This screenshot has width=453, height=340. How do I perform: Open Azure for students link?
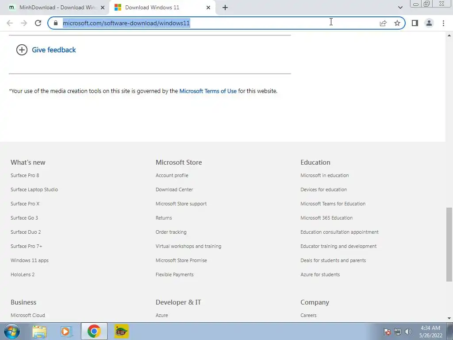point(320,274)
